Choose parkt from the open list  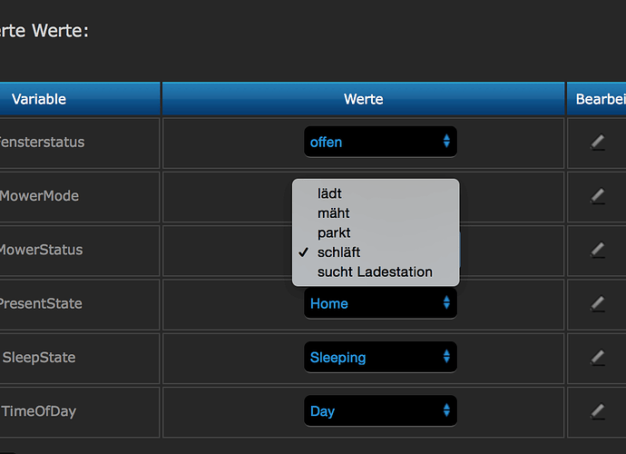[334, 232]
